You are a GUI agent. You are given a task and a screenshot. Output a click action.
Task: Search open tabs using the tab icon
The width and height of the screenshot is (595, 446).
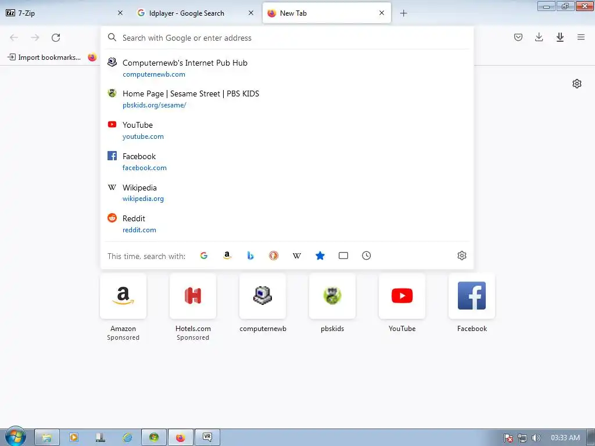tap(343, 256)
